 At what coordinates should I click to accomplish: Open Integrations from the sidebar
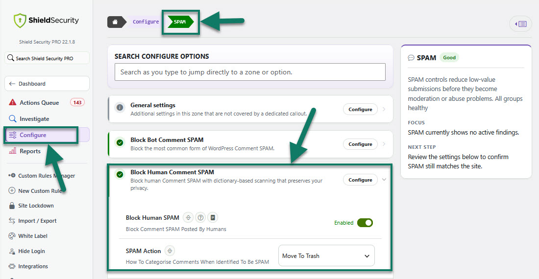tap(33, 266)
